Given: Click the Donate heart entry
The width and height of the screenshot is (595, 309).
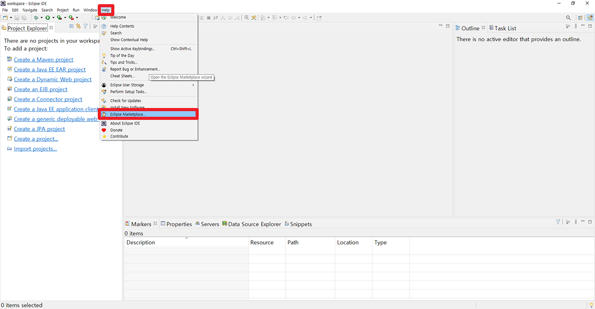Looking at the screenshot, I should tap(149, 130).
